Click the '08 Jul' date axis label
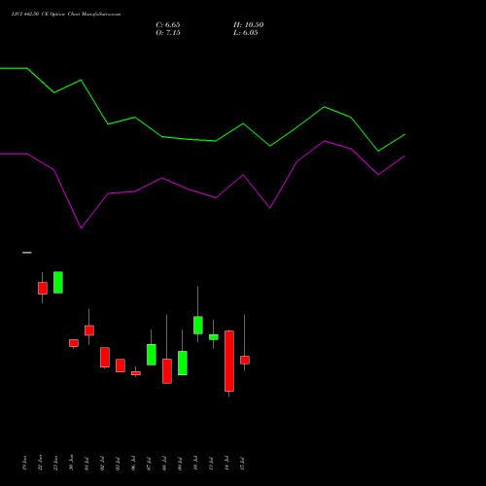The width and height of the screenshot is (486, 486). click(165, 464)
